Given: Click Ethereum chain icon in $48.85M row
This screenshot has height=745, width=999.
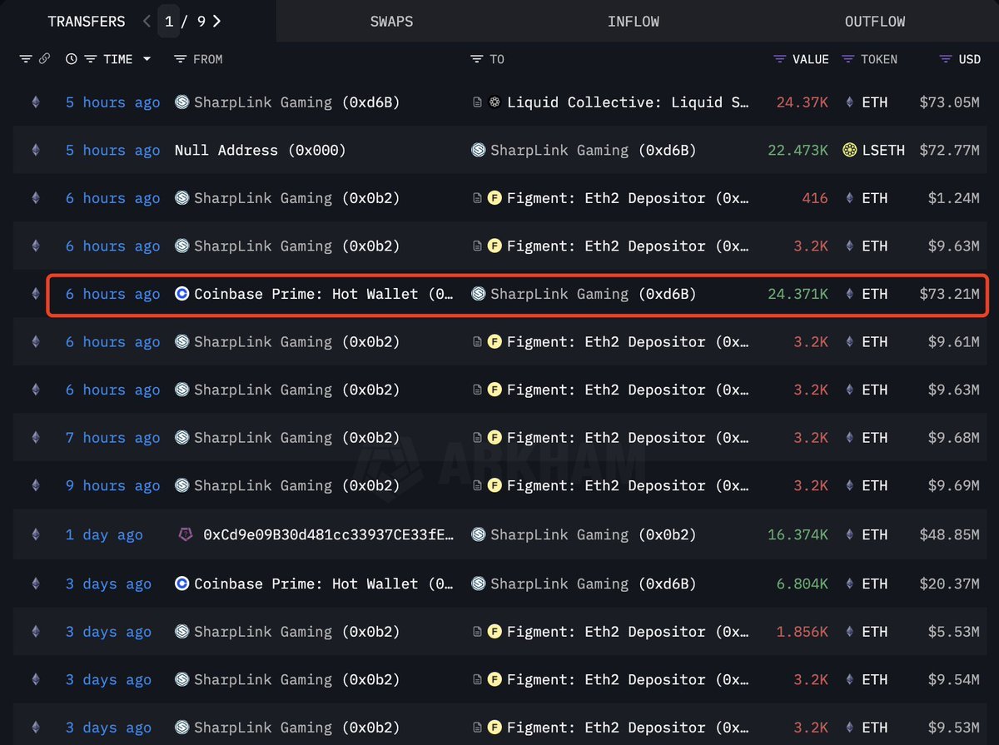Looking at the screenshot, I should pos(35,535).
